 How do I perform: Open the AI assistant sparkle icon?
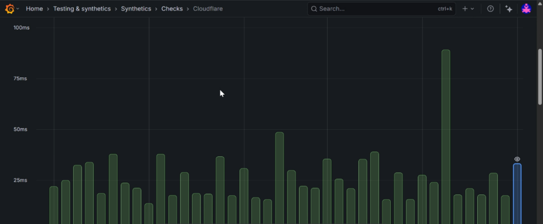point(509,8)
